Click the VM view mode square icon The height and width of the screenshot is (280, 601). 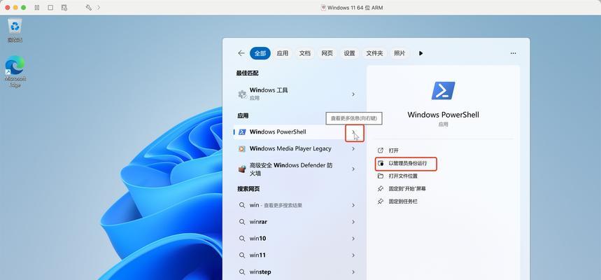(x=50, y=7)
